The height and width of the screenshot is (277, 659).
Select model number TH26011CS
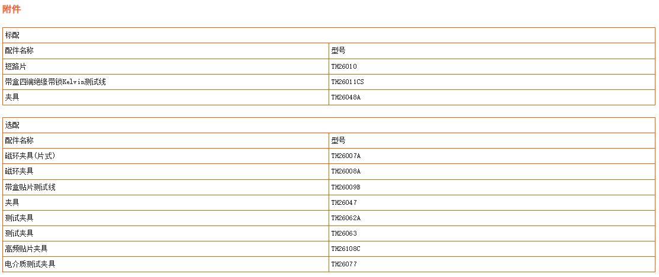click(x=348, y=82)
